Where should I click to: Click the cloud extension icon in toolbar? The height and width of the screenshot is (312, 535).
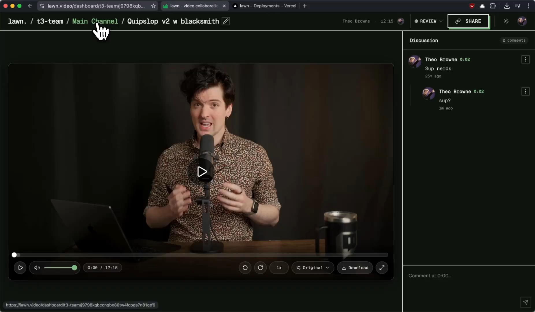pos(482,6)
